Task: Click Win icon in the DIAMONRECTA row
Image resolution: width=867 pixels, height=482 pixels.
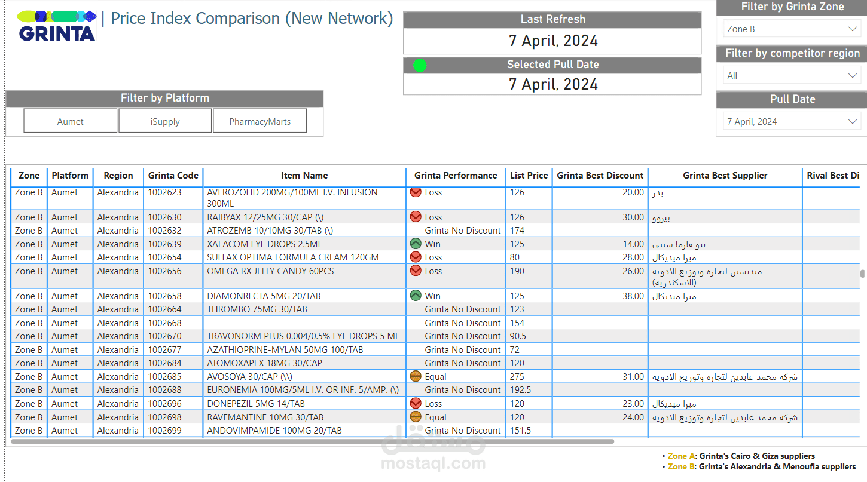Action: (x=416, y=296)
